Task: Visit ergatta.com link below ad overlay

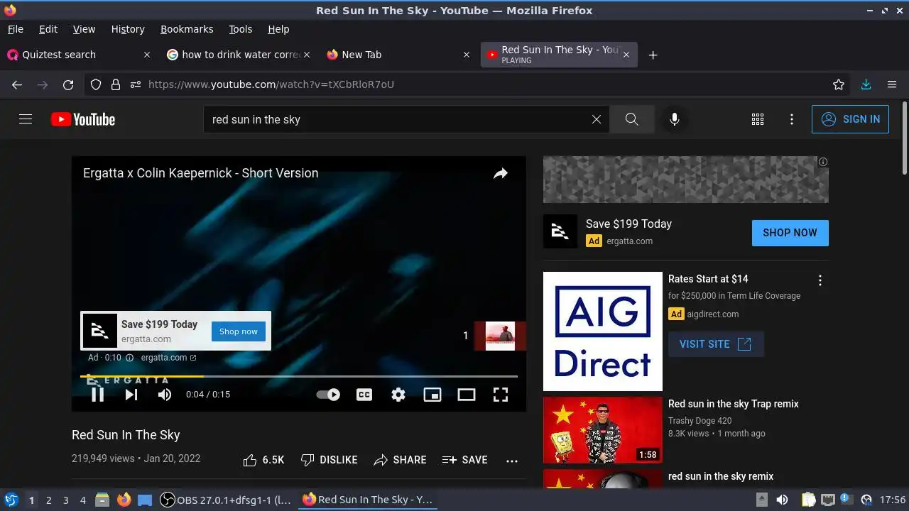Action: tap(168, 358)
